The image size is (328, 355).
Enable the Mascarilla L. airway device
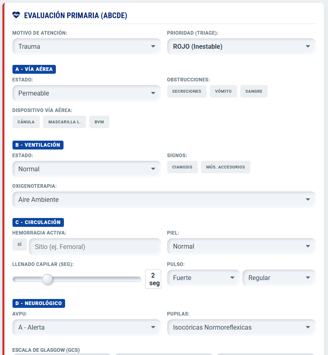pos(64,122)
